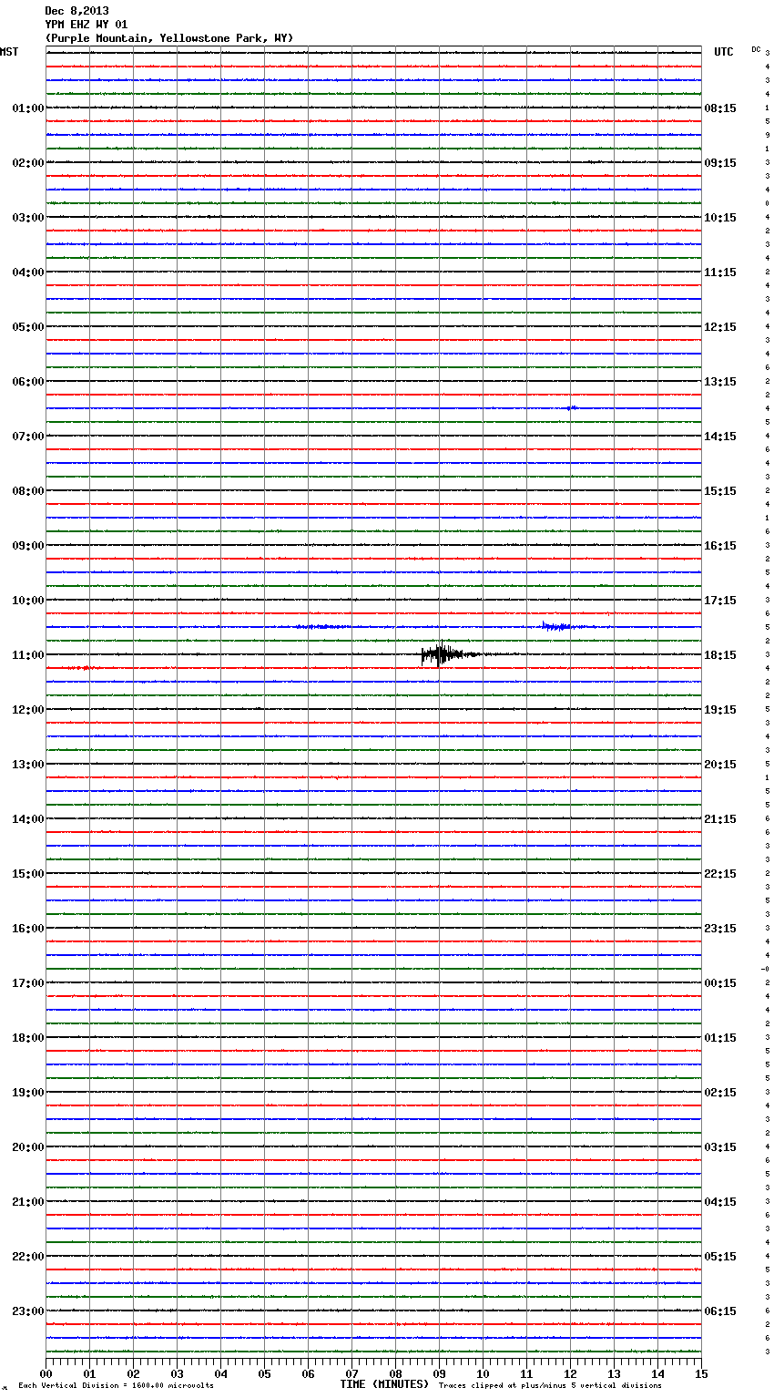This screenshot has width=774, height=1398.
Task: Click the 11:15 UTC time label
Action: tap(720, 272)
